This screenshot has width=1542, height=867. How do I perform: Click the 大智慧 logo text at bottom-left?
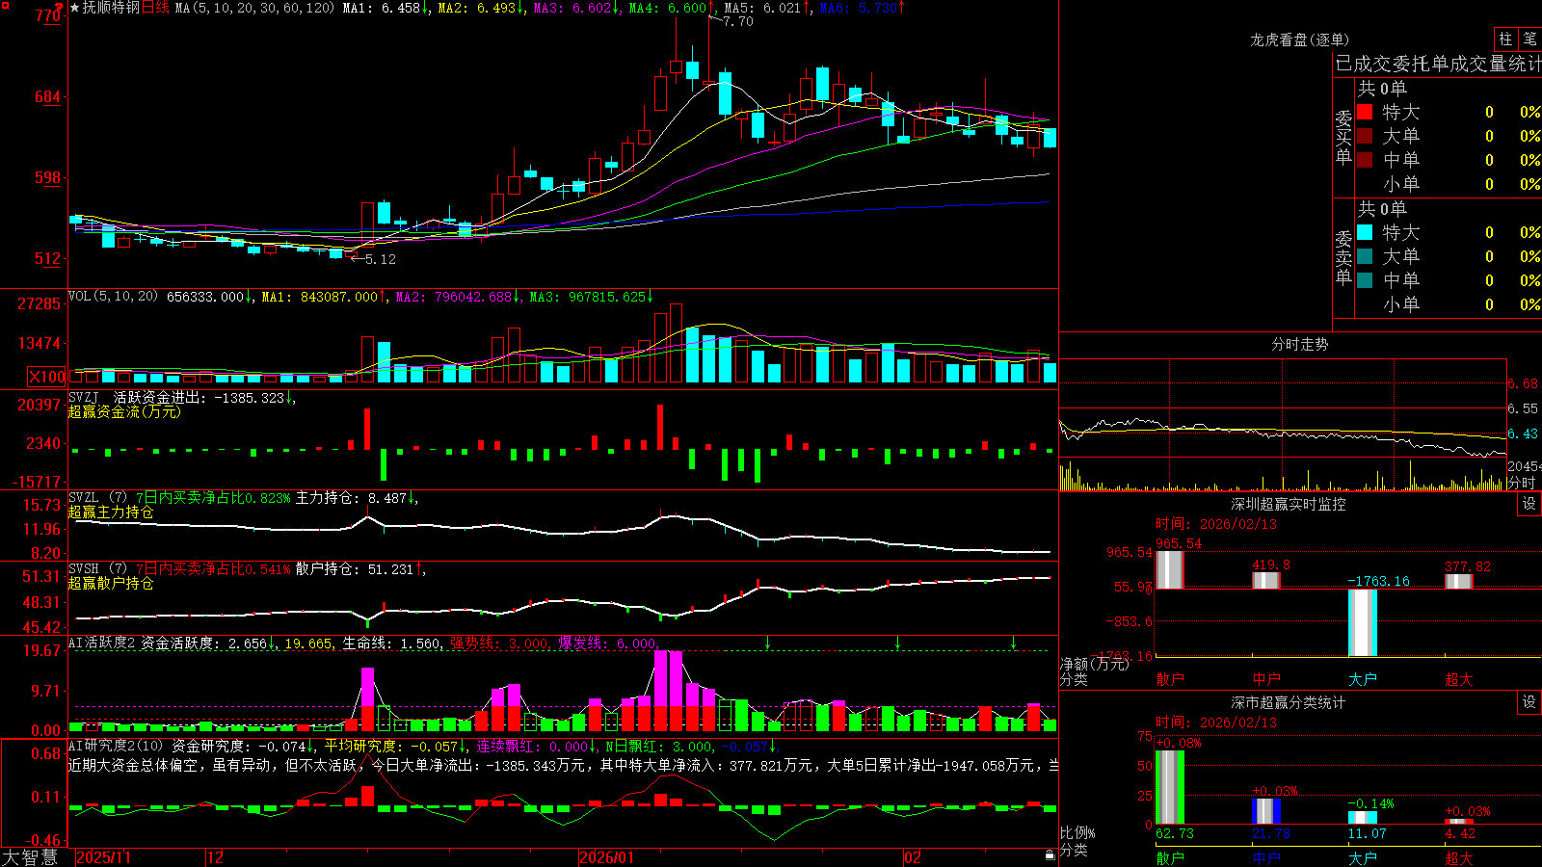click(x=30, y=856)
